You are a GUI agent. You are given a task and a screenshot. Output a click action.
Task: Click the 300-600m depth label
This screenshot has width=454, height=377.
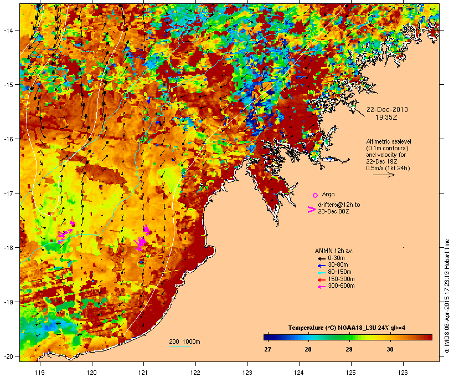[x=341, y=286]
